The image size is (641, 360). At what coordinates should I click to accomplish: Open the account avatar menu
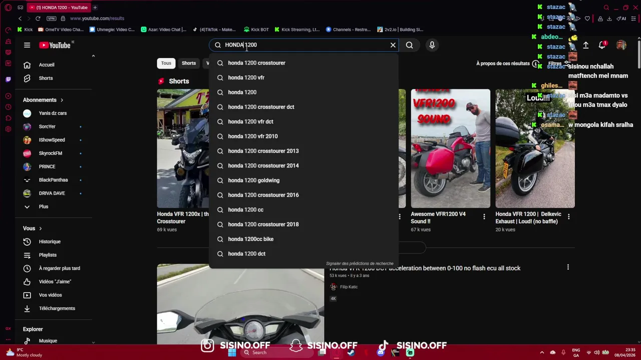tap(621, 45)
